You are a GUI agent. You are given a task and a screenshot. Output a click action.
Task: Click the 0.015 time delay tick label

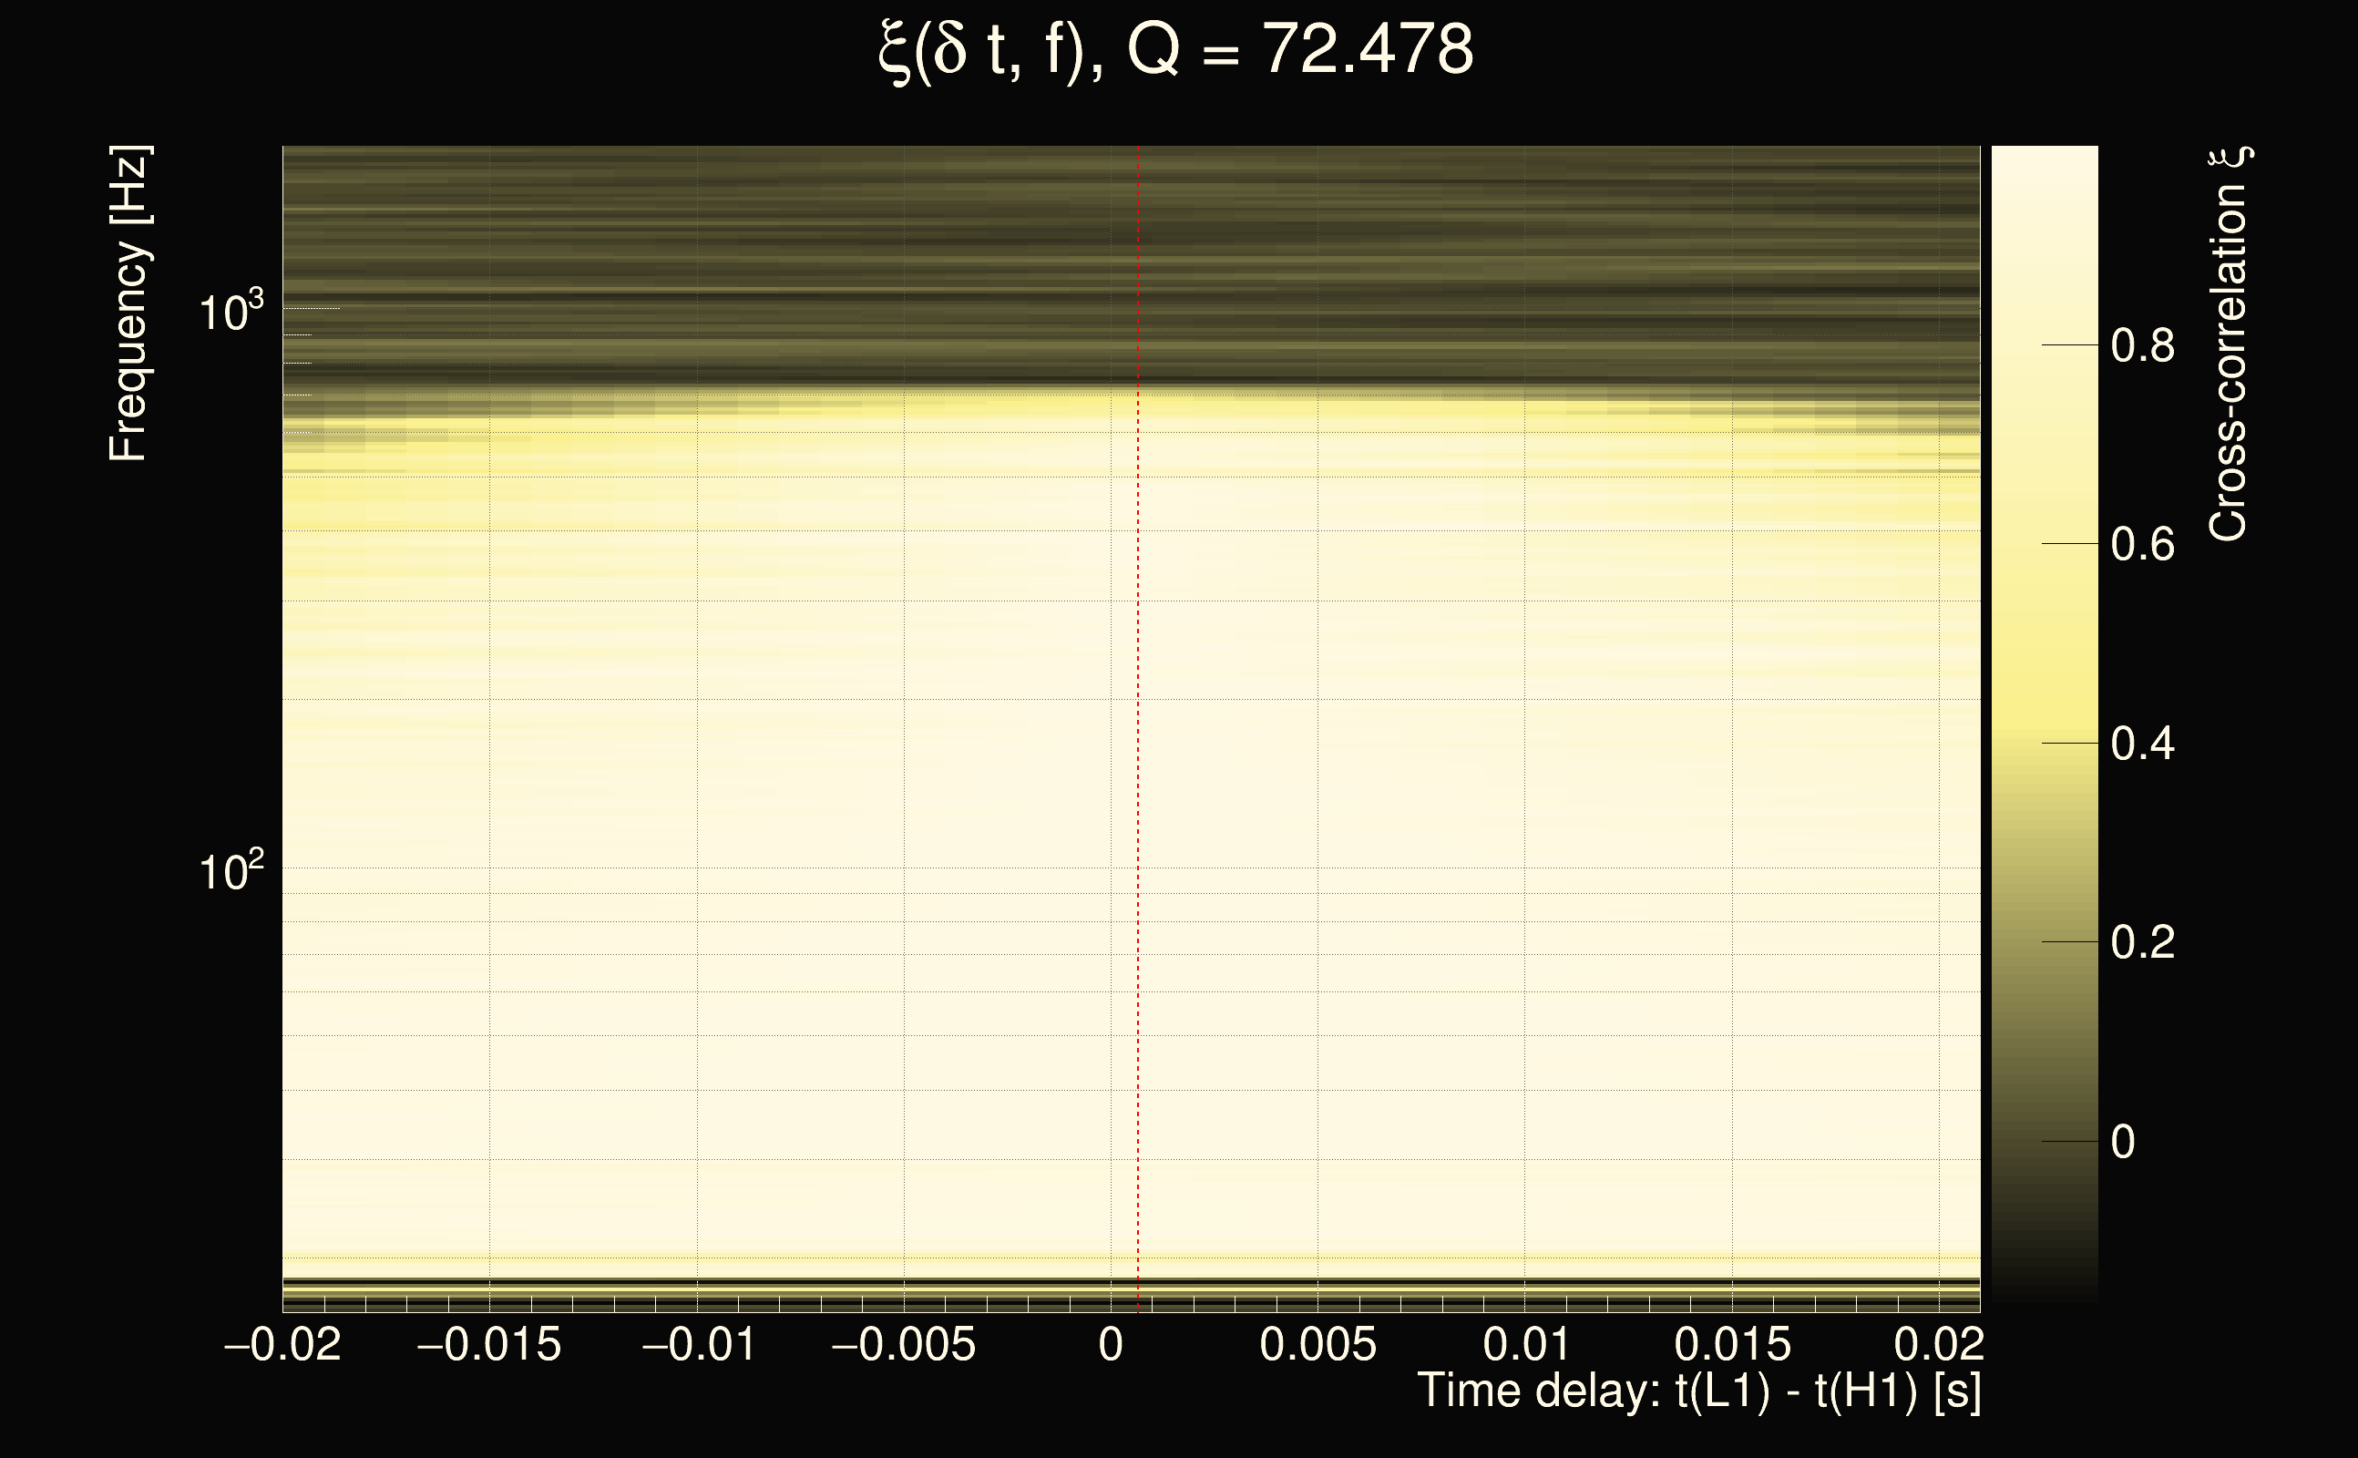[x=1732, y=1344]
